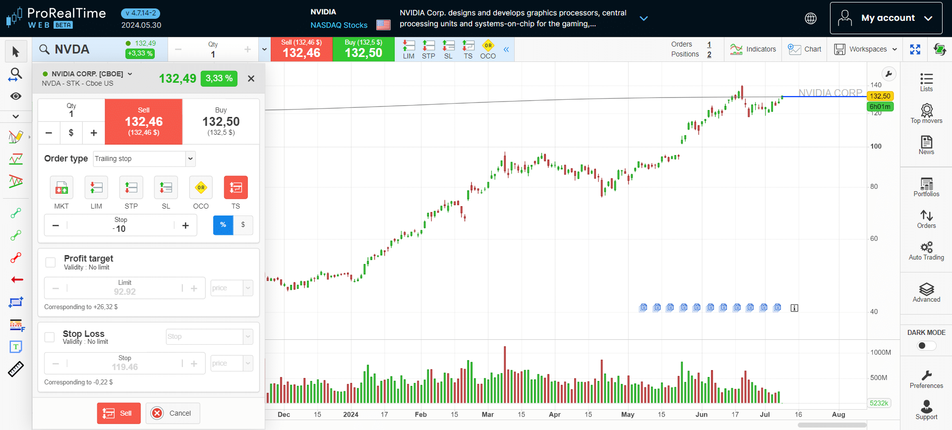Click the TS order icon in top toolbar
This screenshot has height=430, width=952.
pyautogui.click(x=468, y=50)
